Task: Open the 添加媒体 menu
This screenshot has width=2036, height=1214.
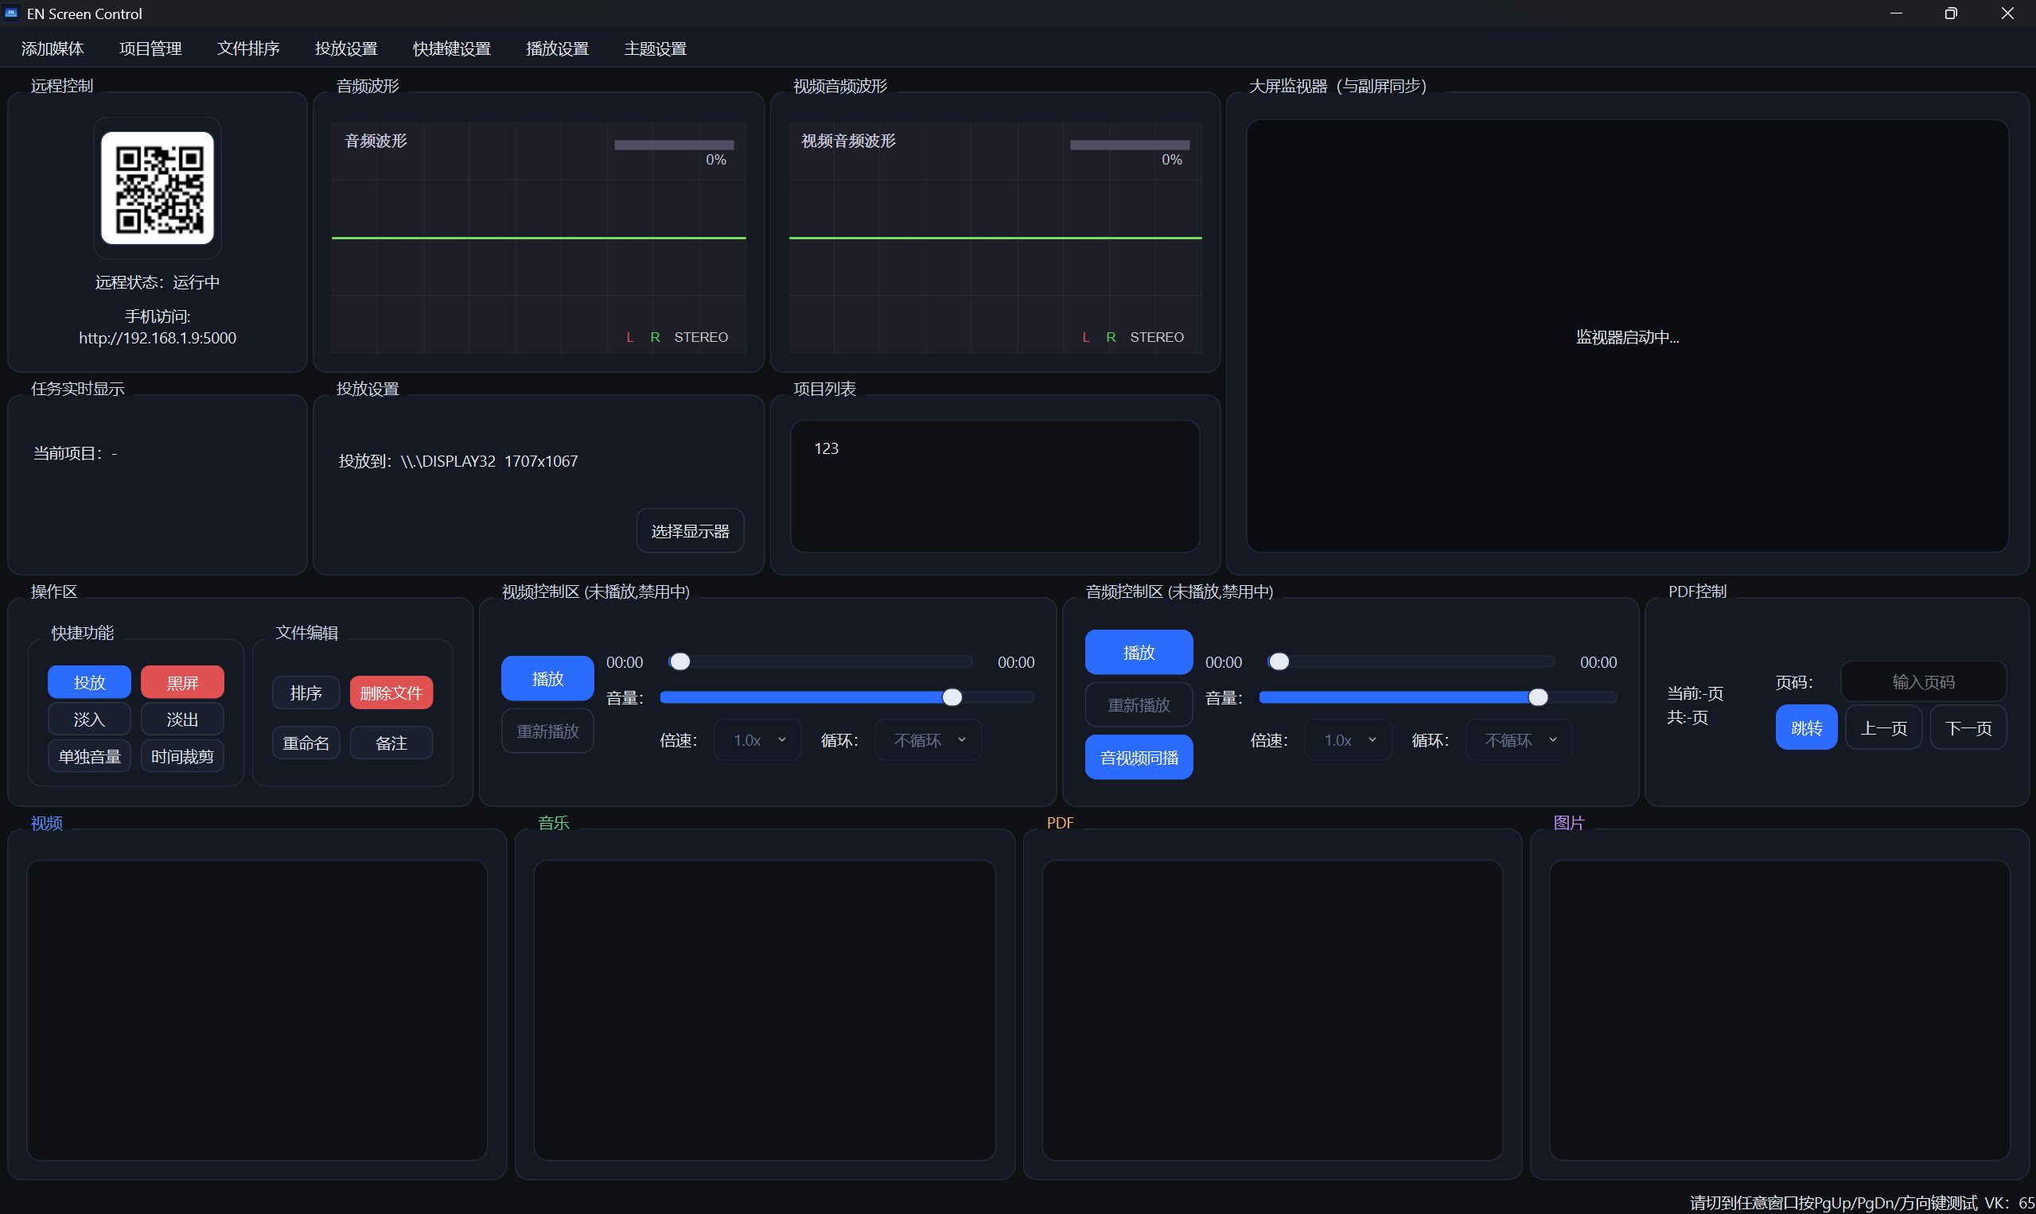Action: 53,49
